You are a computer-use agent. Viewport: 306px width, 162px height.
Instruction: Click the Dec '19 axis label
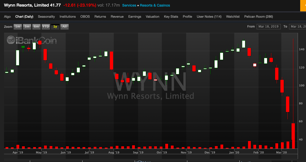(210, 152)
